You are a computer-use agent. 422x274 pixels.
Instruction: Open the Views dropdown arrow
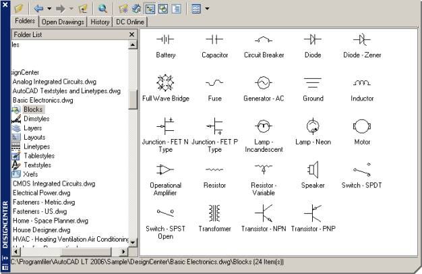pos(207,9)
